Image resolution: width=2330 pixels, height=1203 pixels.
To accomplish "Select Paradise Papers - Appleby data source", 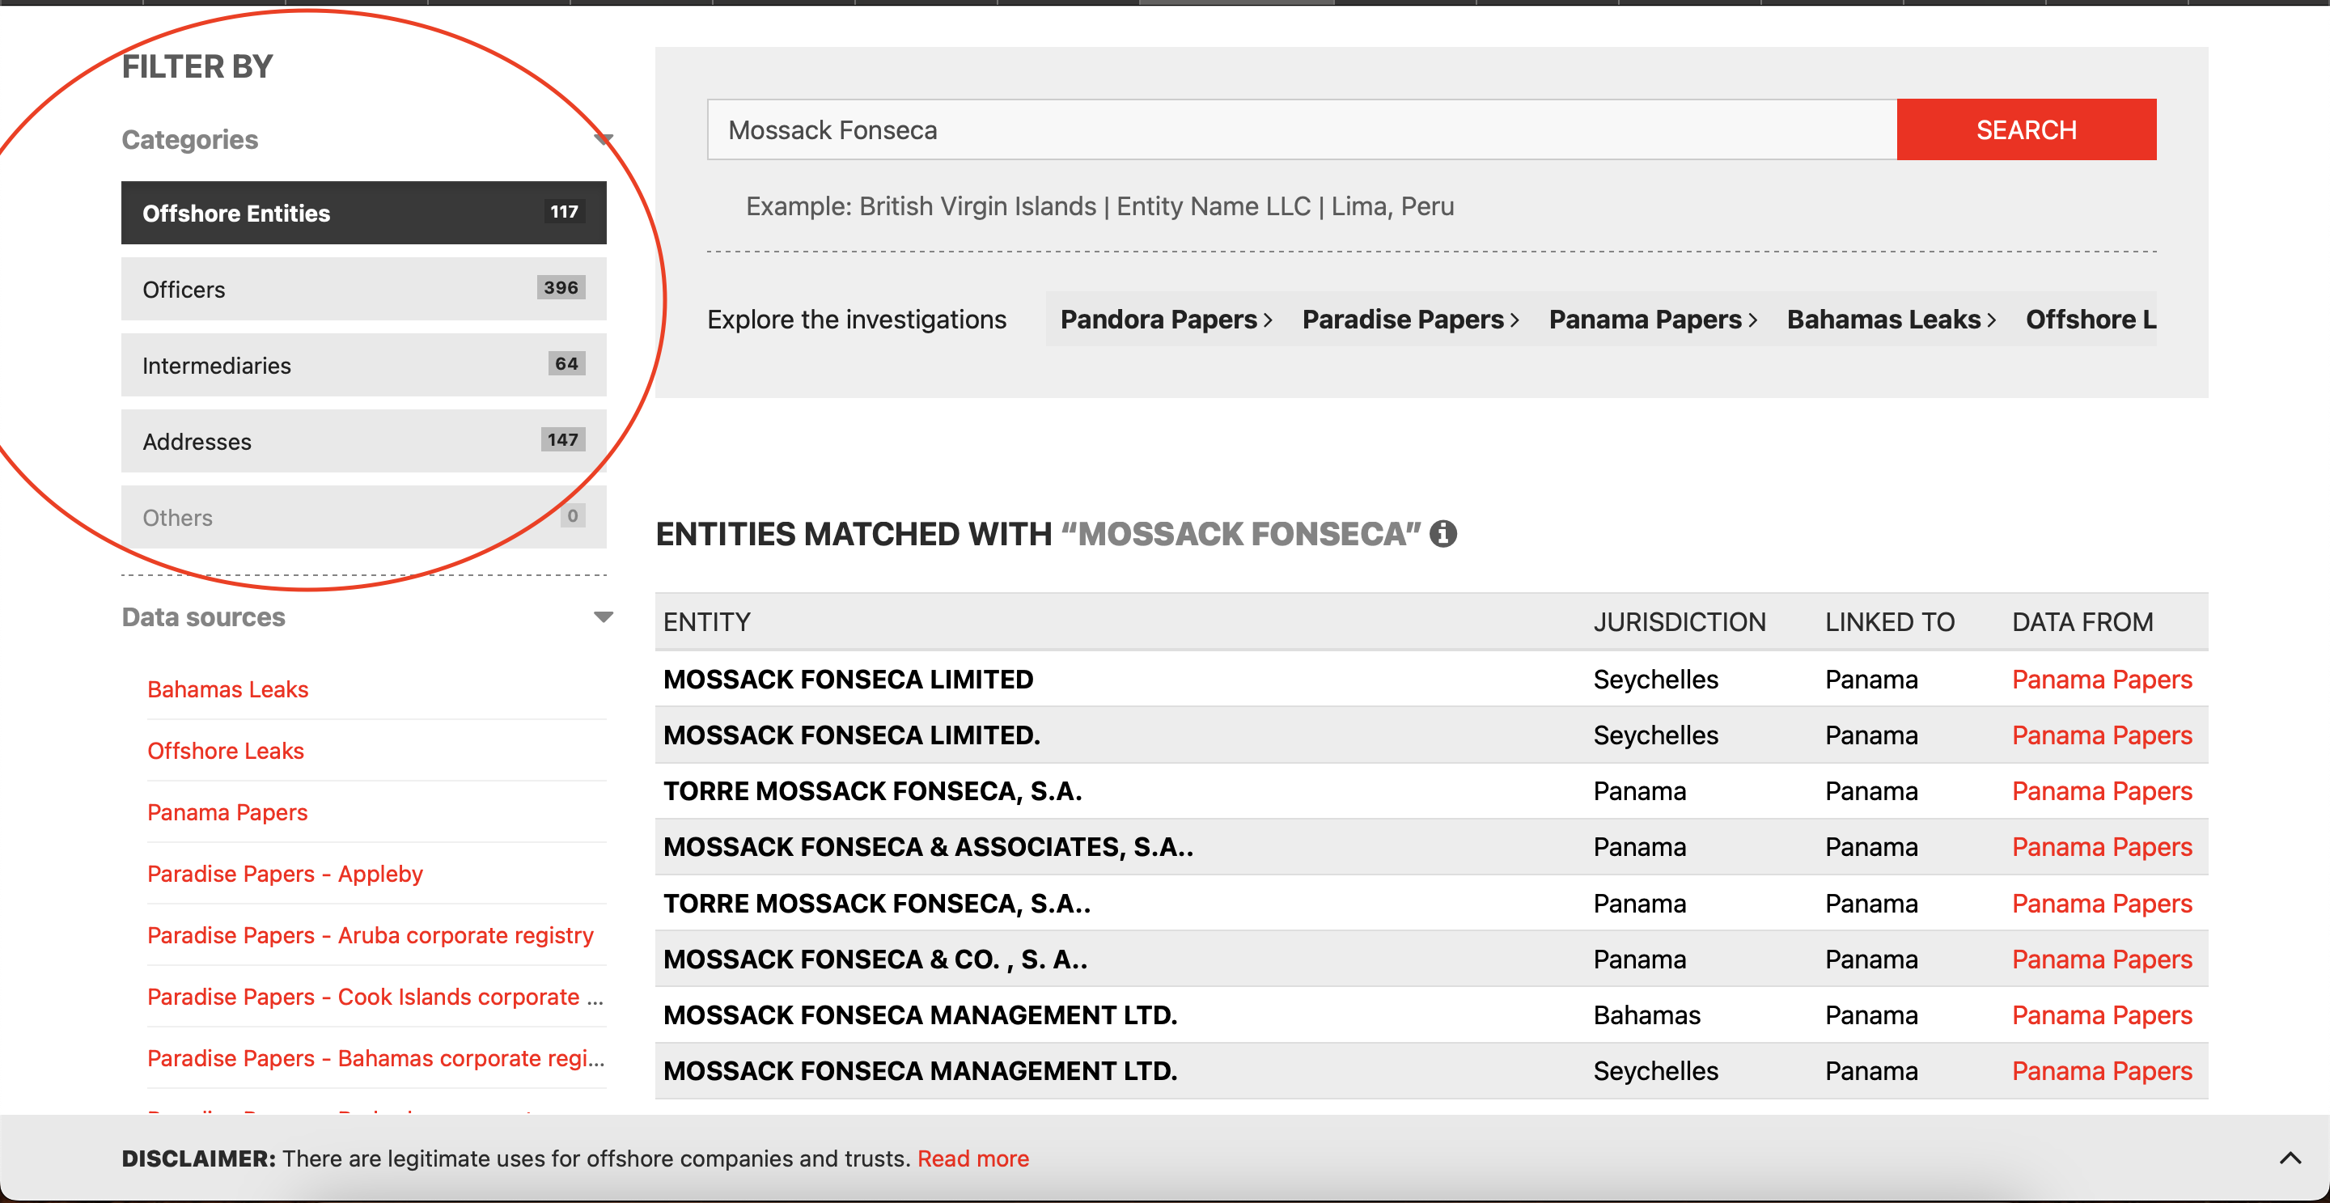I will (285, 874).
